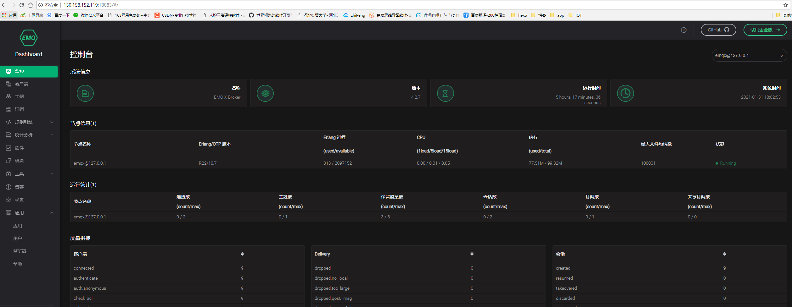
Task: Open the 应用 applications sub-item
Action: (x=18, y=226)
